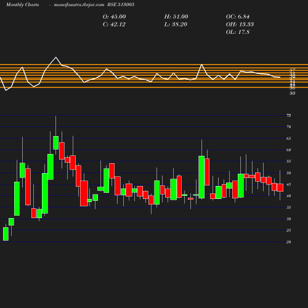Click the end point of the white indicator line
The image size is (308, 308).
click(x=280, y=78)
